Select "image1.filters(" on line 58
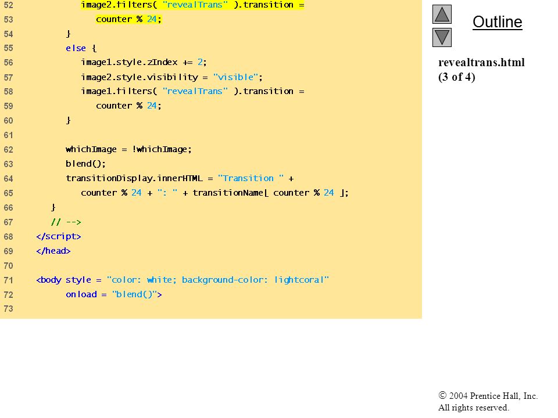The height and width of the screenshot is (418, 558). tap(119, 91)
